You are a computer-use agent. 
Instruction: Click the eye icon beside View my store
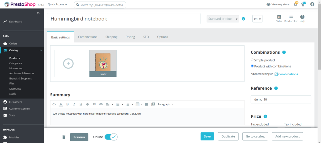268,4
